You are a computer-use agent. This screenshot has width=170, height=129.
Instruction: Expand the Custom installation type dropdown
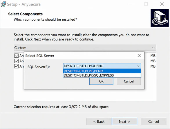tap(153, 48)
